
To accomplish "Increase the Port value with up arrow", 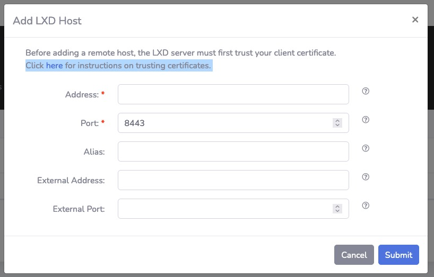I will tap(337, 120).
